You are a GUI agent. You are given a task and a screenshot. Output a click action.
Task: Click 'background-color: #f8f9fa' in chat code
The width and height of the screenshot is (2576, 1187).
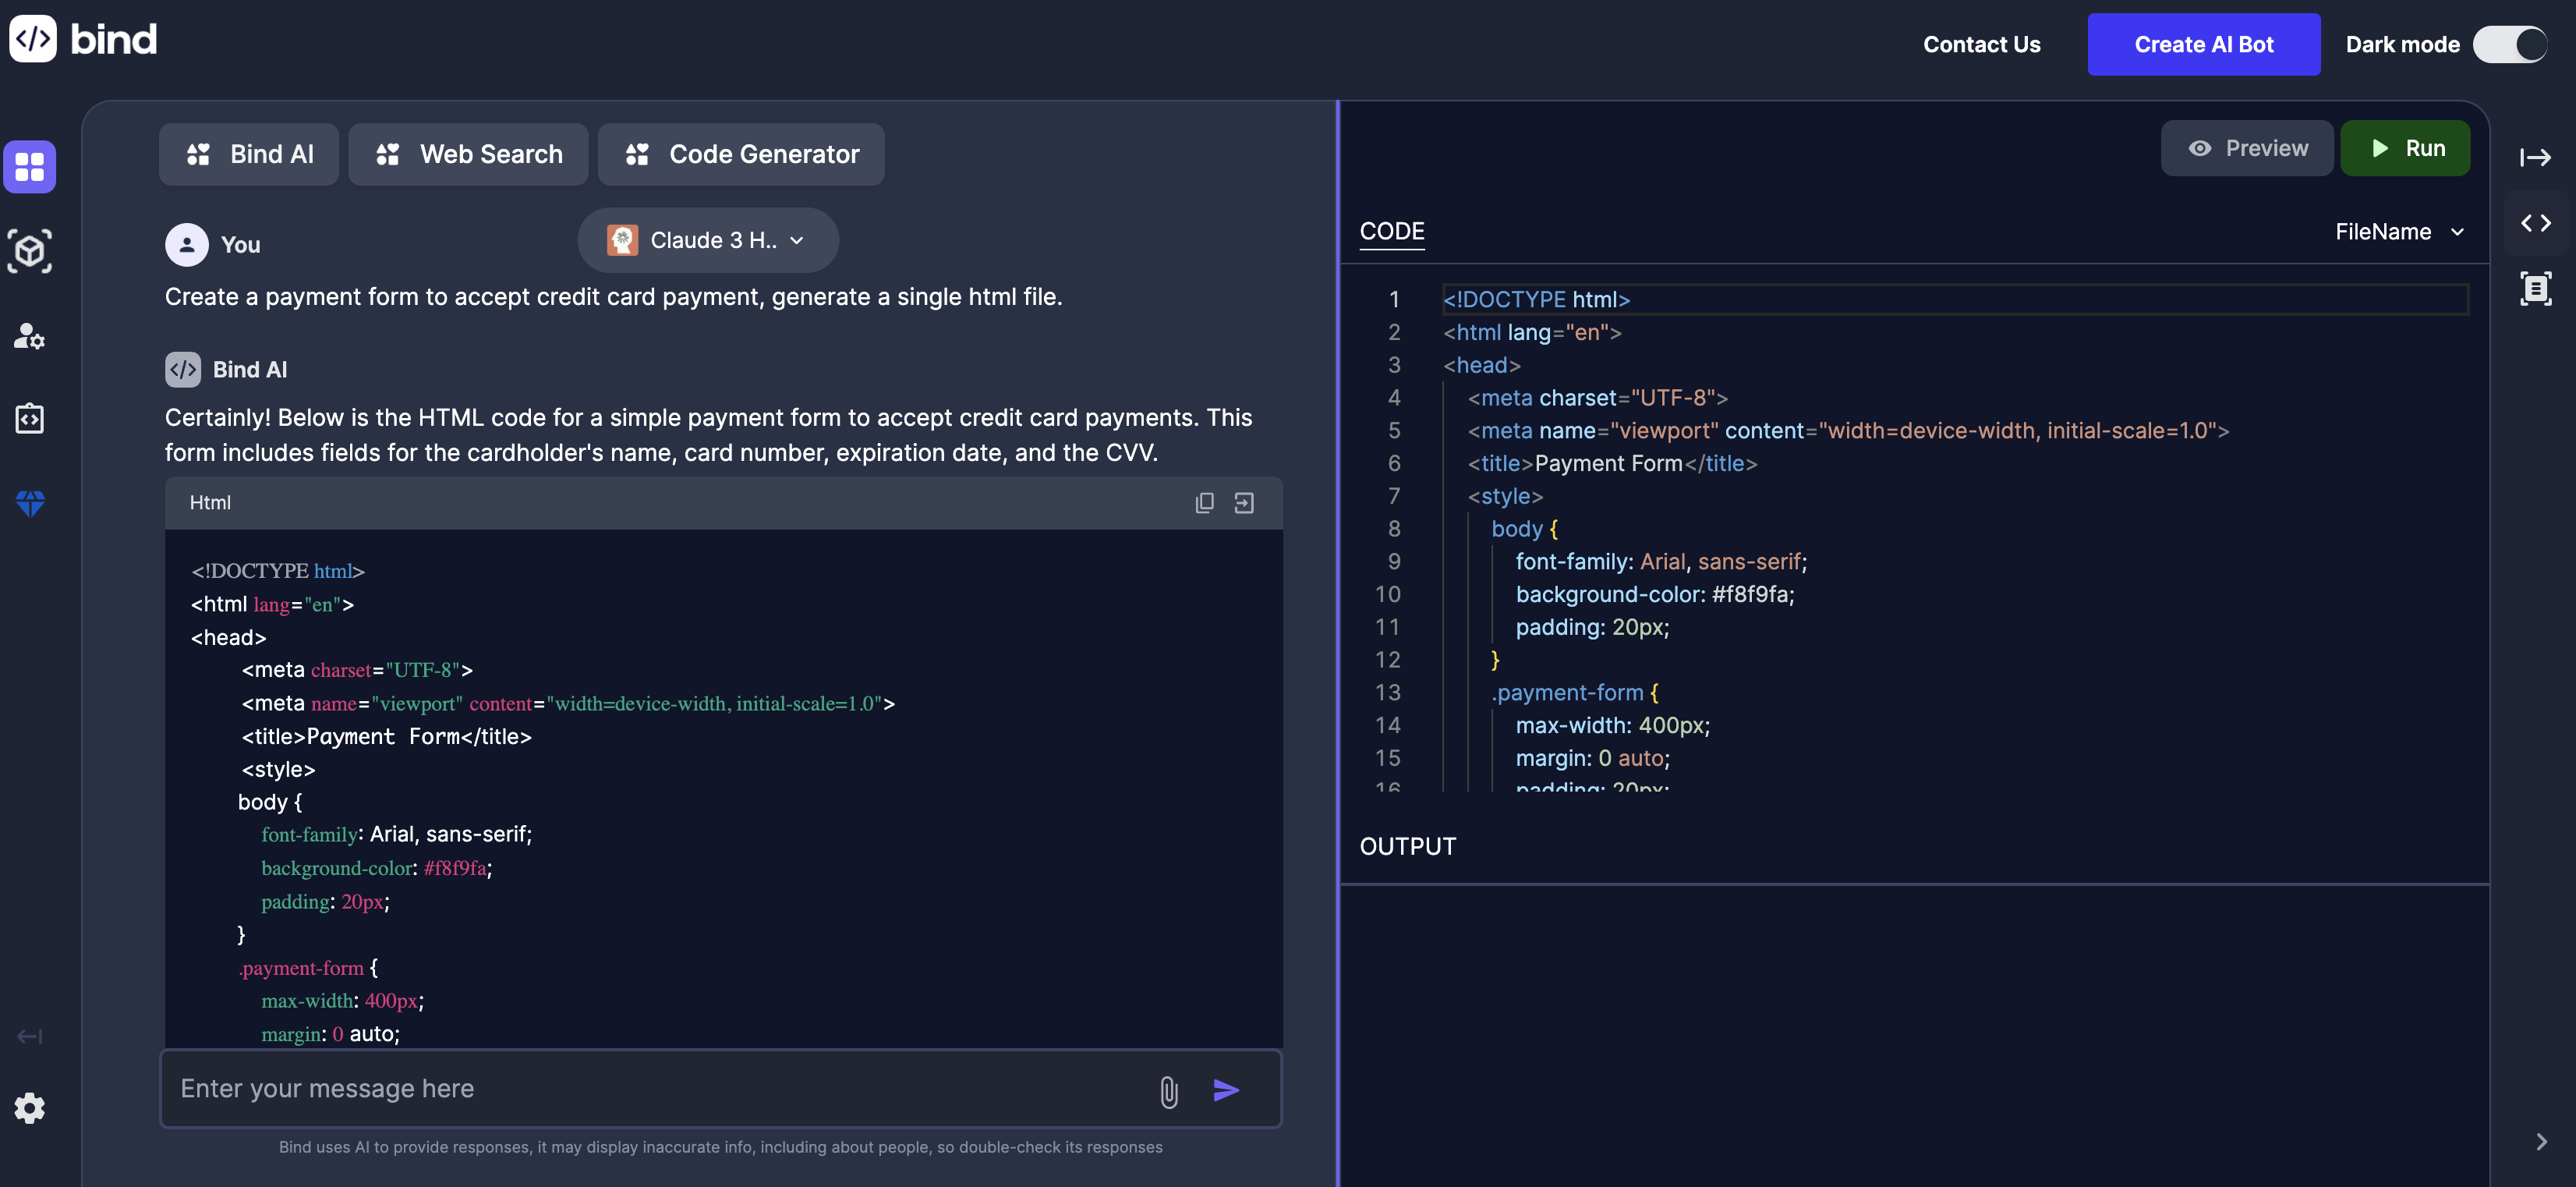pos(377,868)
